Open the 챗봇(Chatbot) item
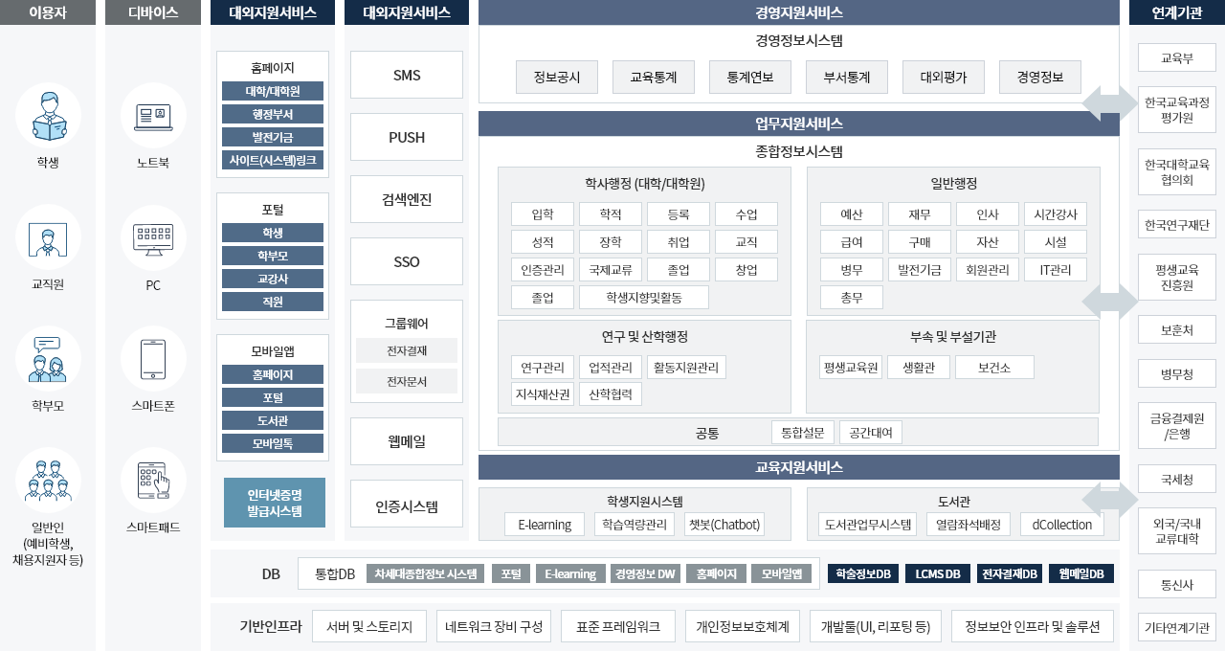1225x651 pixels. (x=724, y=525)
